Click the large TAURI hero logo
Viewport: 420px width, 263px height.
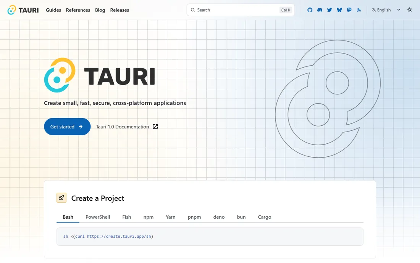point(99,75)
